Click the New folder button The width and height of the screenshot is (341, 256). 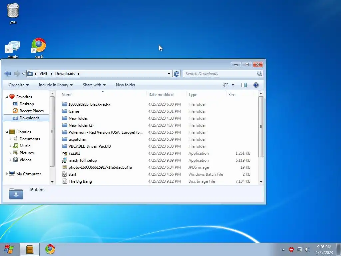point(126,85)
